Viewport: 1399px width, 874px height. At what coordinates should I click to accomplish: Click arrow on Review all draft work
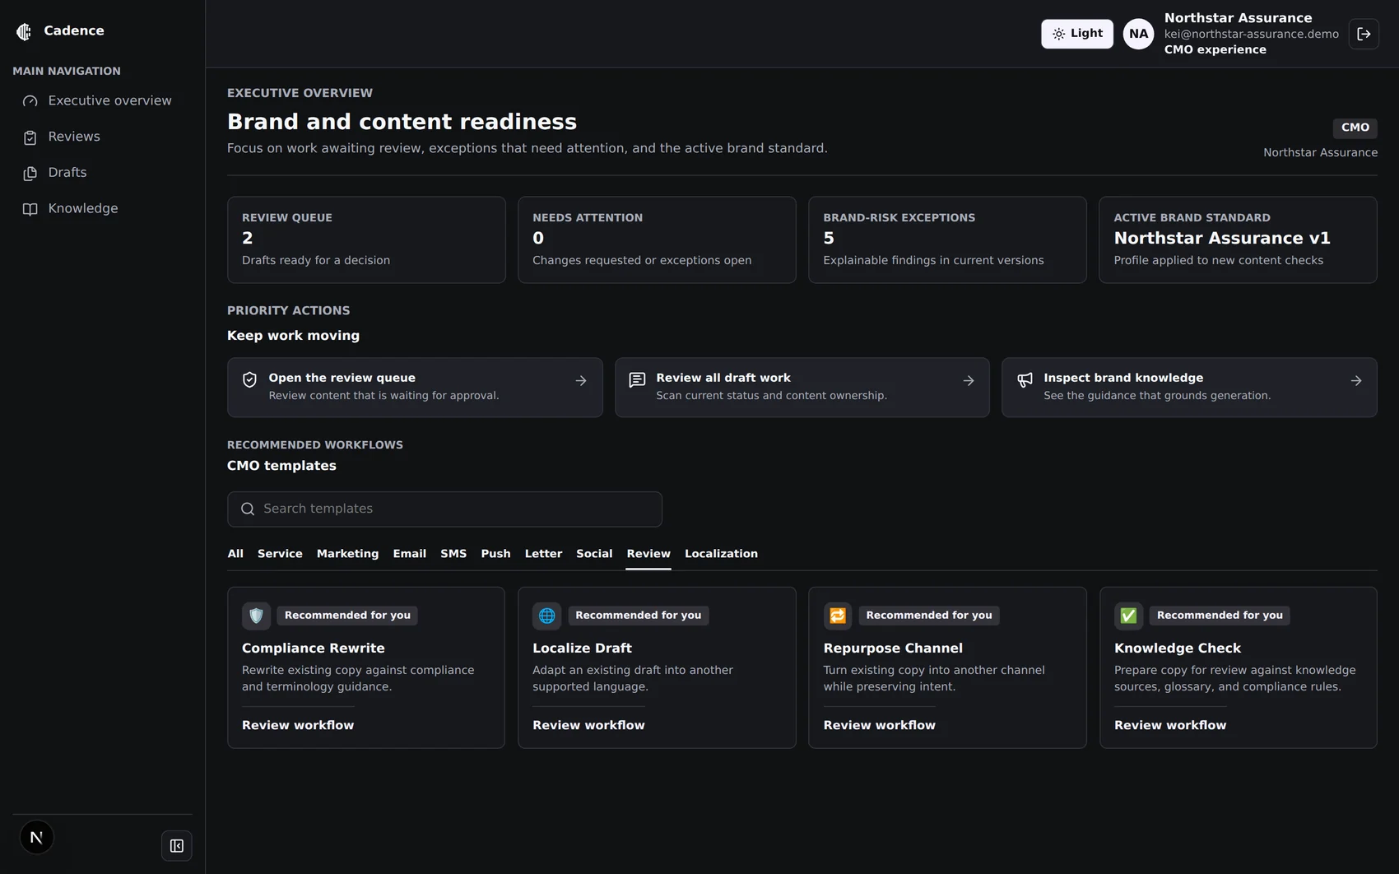(969, 381)
